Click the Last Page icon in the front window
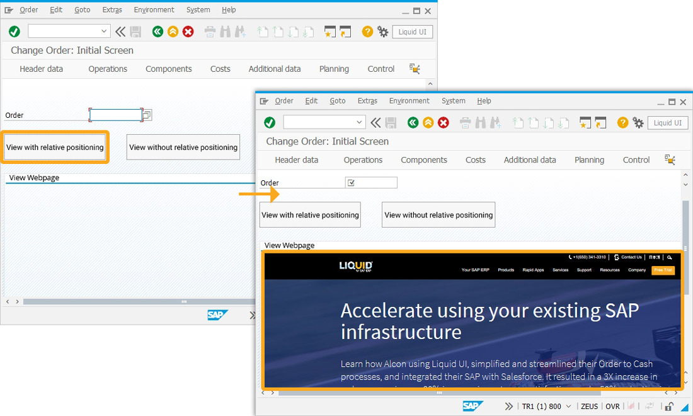The width and height of the screenshot is (693, 416). (563, 122)
